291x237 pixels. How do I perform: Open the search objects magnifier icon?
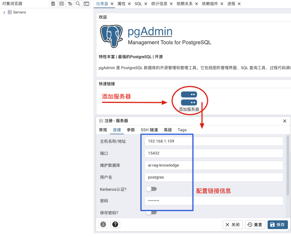point(78,4)
